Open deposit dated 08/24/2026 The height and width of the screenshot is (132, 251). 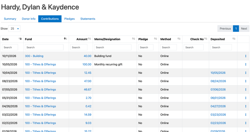[218, 81]
